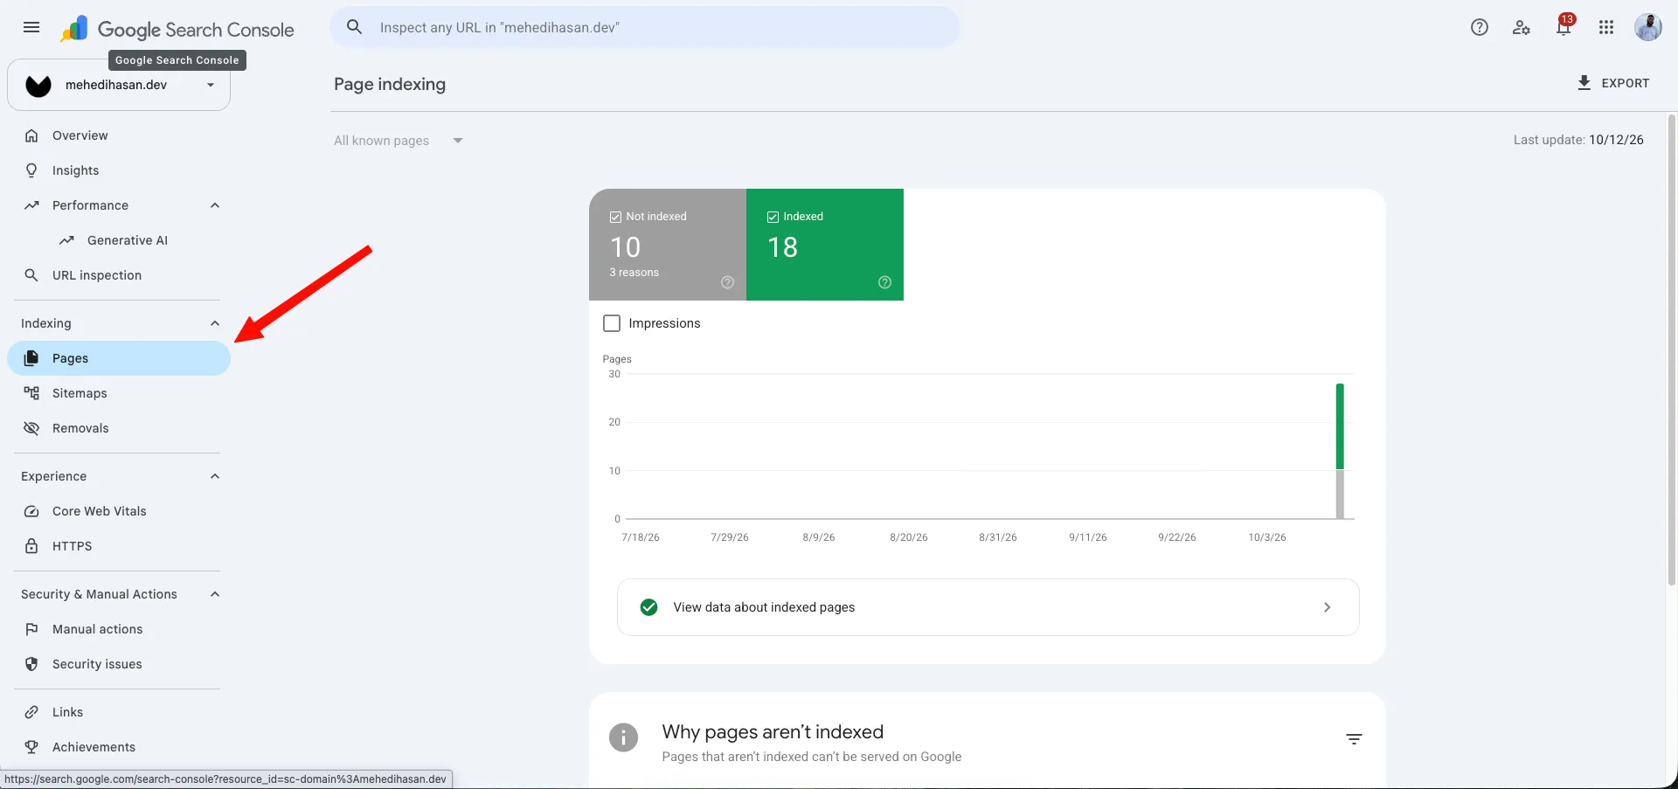Image resolution: width=1678 pixels, height=789 pixels.
Task: Click the help icon on Not indexed card
Action: [727, 282]
